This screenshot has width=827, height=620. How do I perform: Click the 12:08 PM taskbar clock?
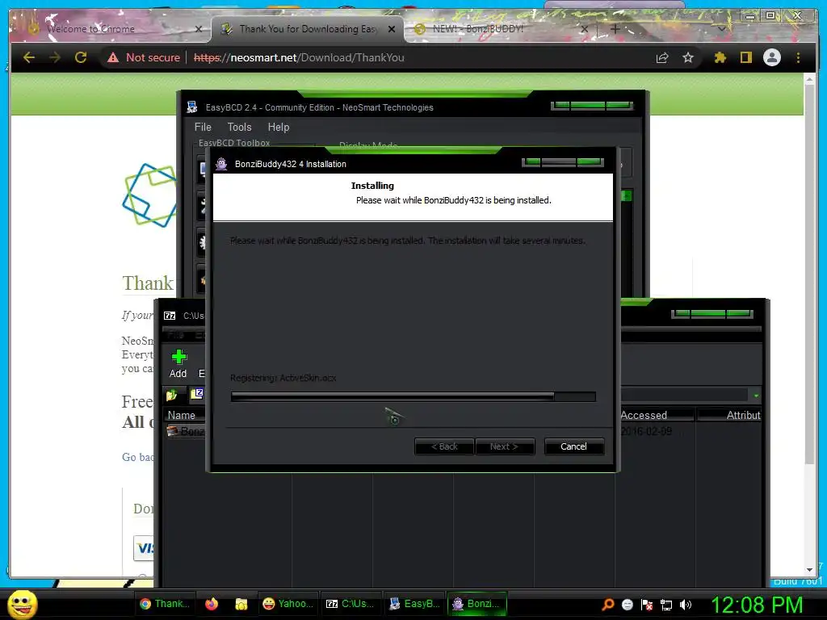[x=757, y=605]
